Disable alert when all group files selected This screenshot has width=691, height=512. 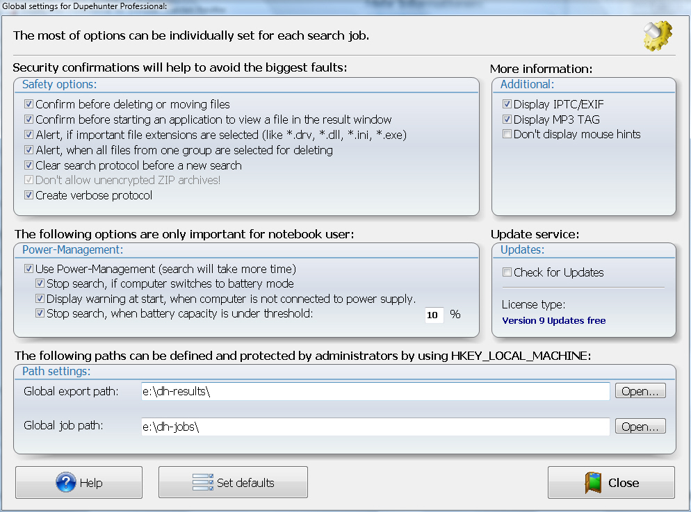tap(29, 149)
